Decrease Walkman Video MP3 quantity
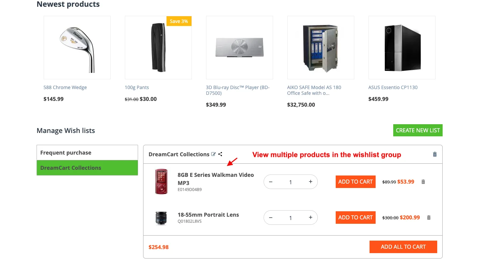Screen dimensions: 490x270 271,182
